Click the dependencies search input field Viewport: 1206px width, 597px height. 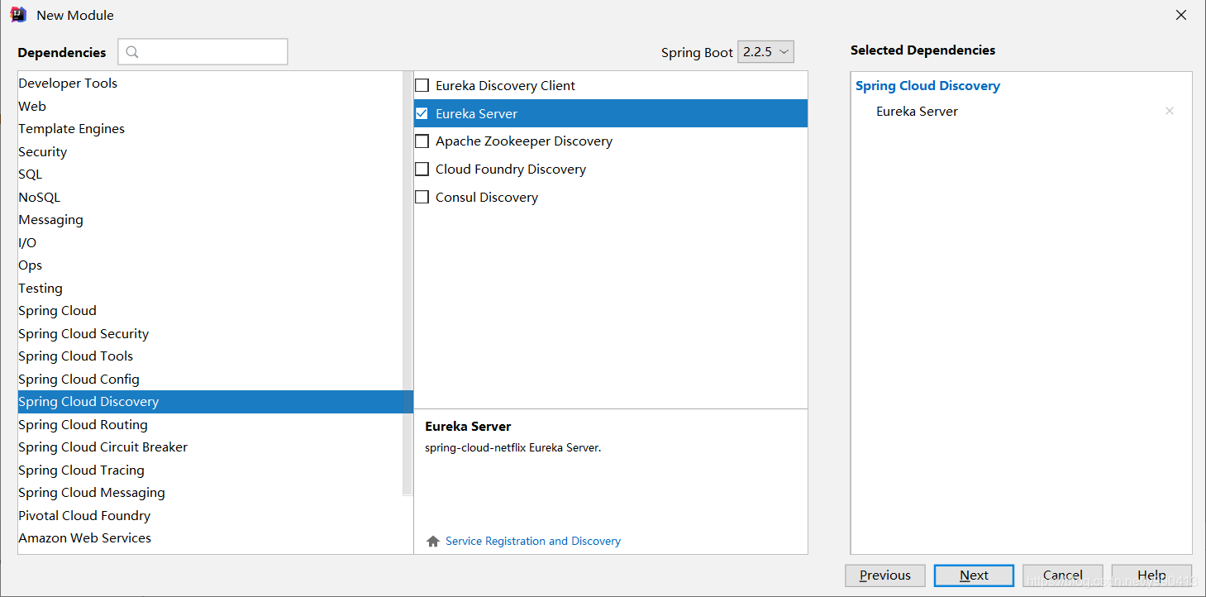203,51
